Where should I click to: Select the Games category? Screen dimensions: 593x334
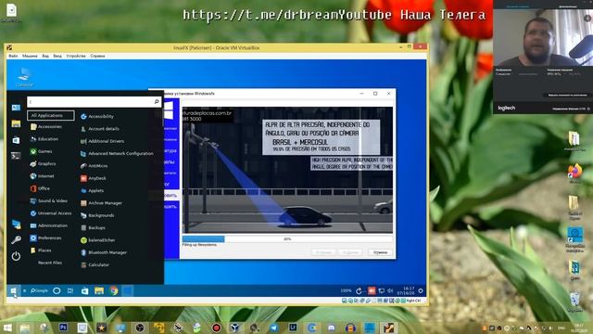pyautogui.click(x=41, y=151)
